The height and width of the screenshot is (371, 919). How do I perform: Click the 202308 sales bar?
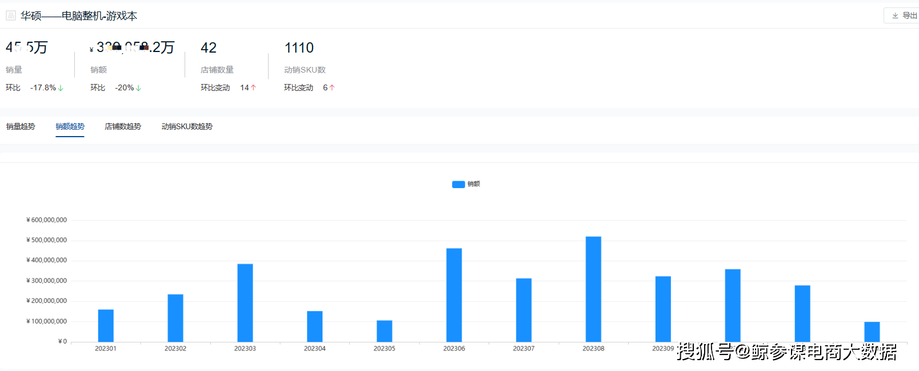coord(594,289)
